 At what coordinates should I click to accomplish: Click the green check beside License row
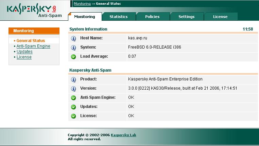click(73, 116)
